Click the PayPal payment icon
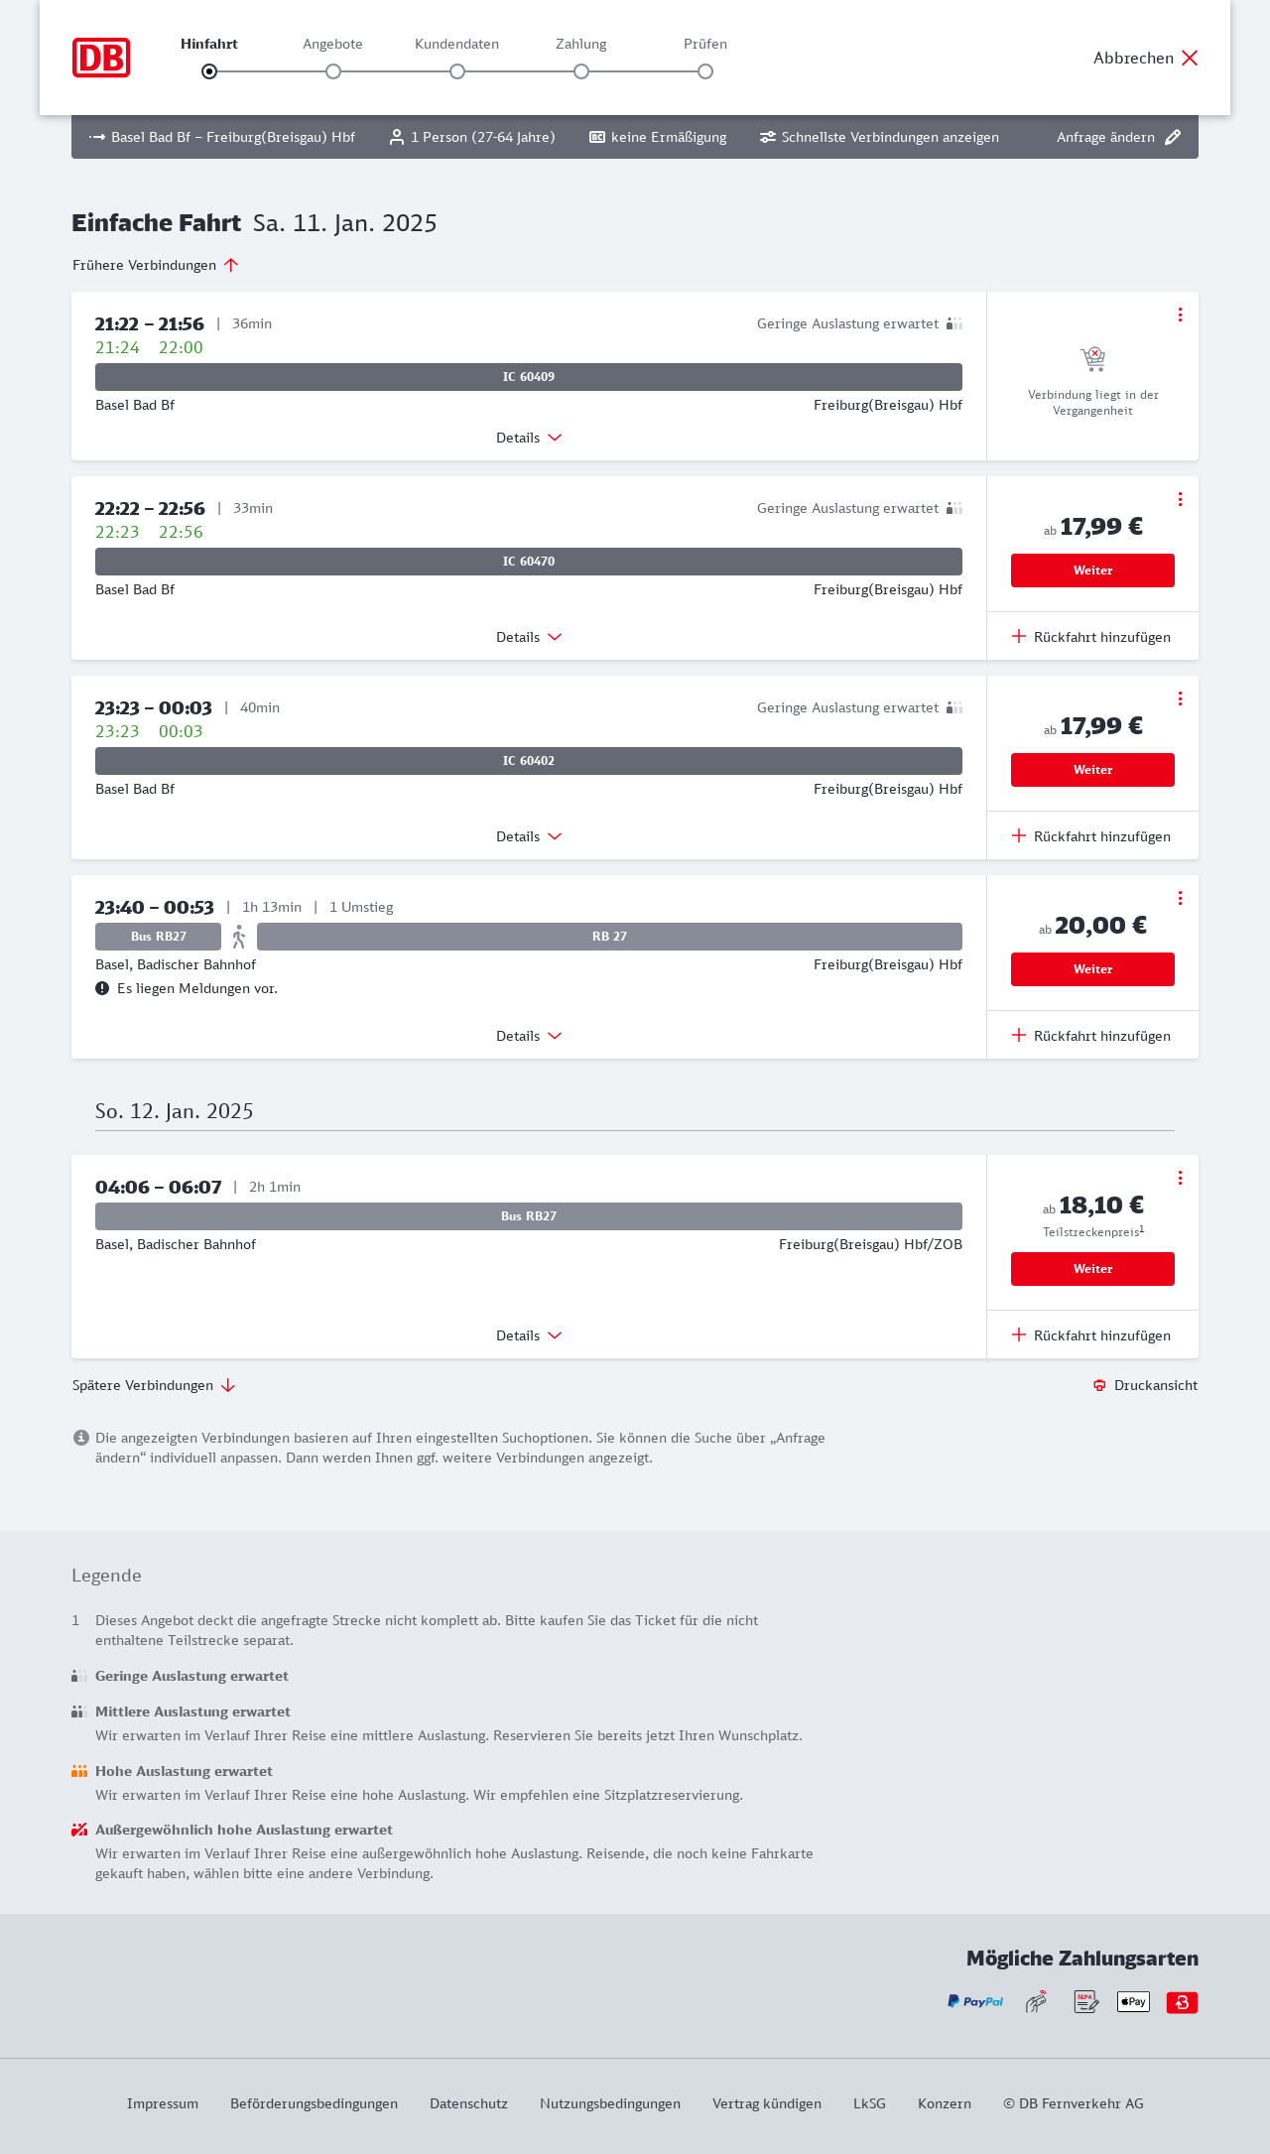1270x2154 pixels. pos(975,2002)
